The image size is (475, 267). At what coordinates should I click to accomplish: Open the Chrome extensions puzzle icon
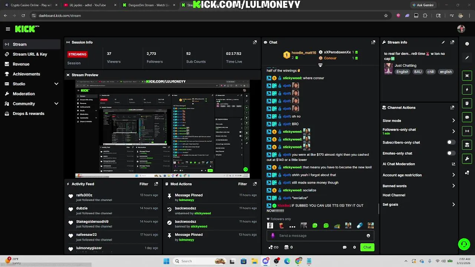[425, 16]
